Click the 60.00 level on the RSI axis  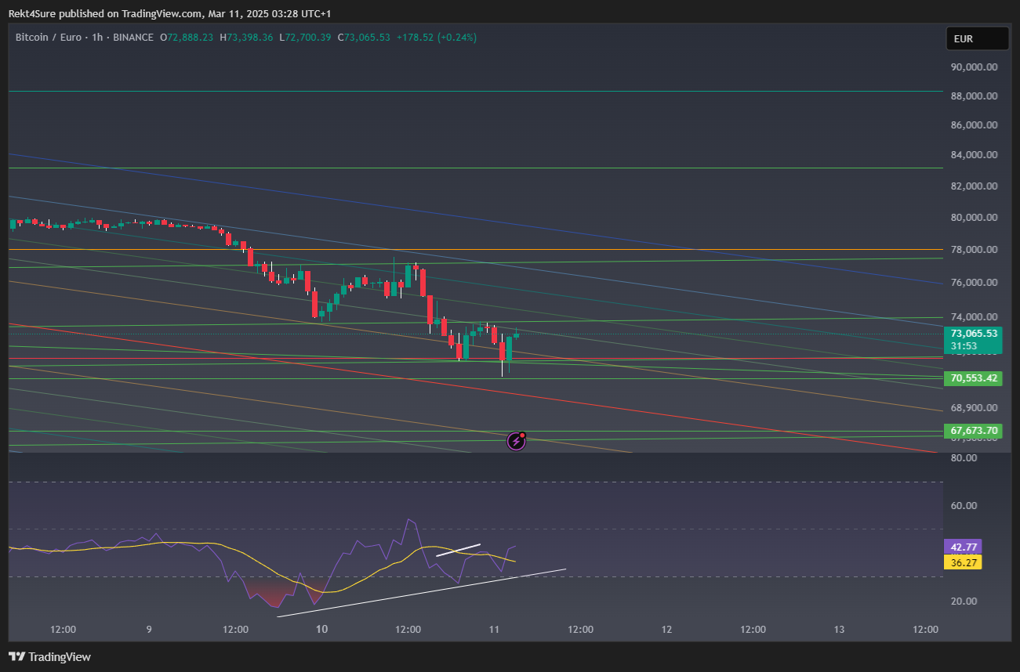[964, 506]
